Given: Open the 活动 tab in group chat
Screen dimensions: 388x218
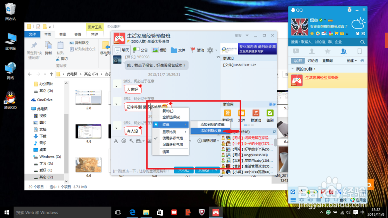Looking at the screenshot, I should pos(197,50).
